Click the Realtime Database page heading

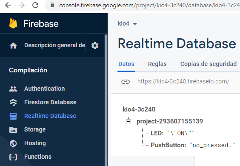tap(177, 44)
